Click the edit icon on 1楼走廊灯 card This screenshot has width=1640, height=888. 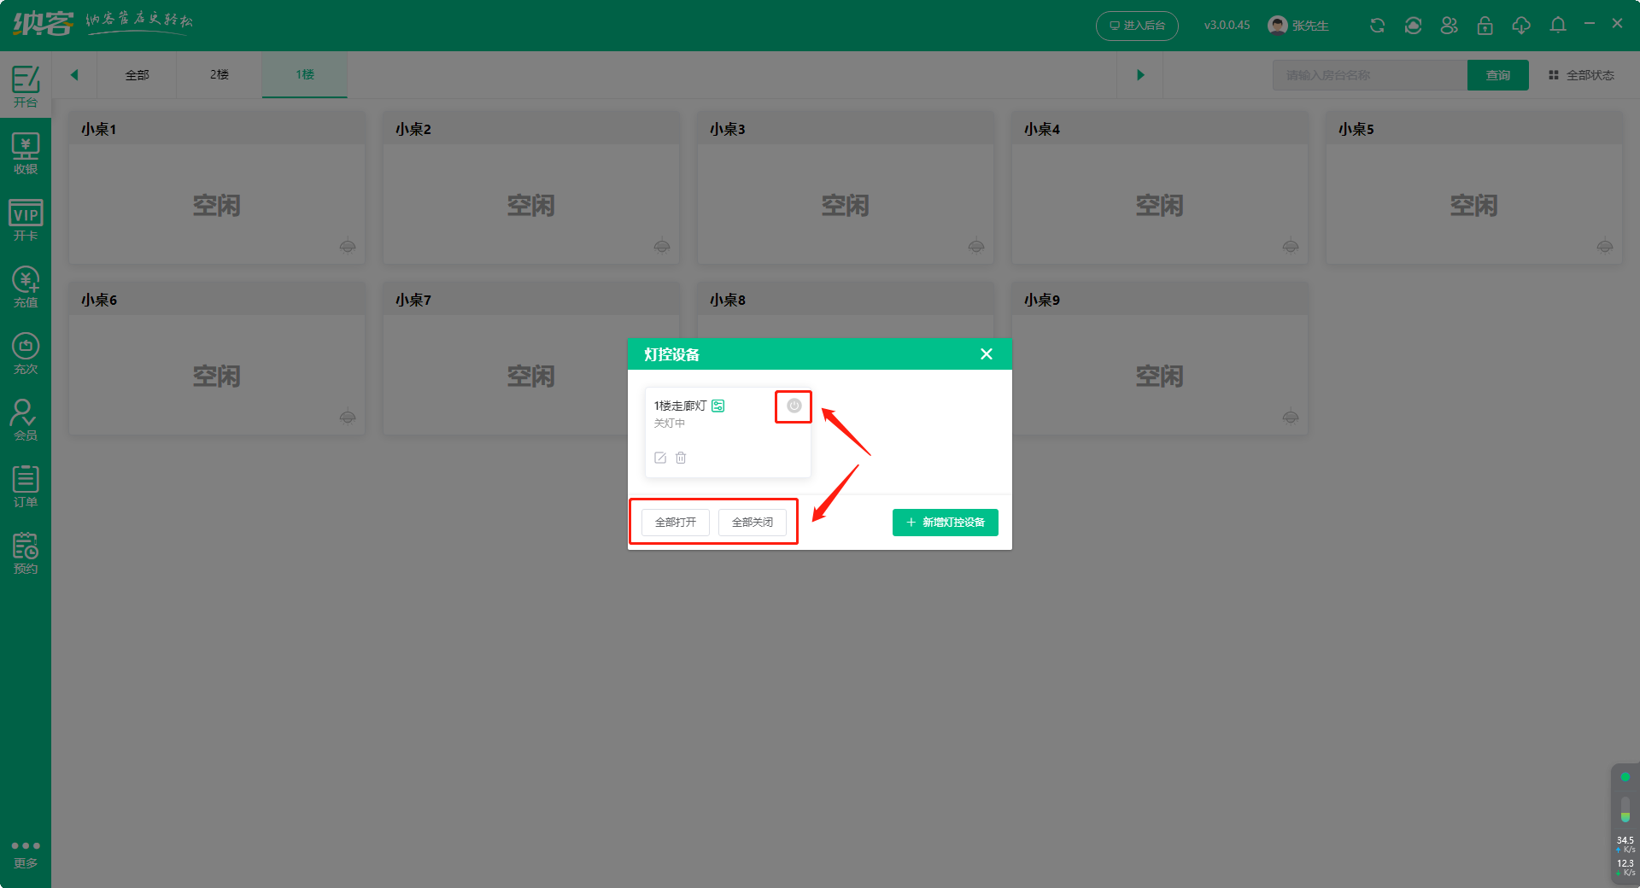pos(660,458)
